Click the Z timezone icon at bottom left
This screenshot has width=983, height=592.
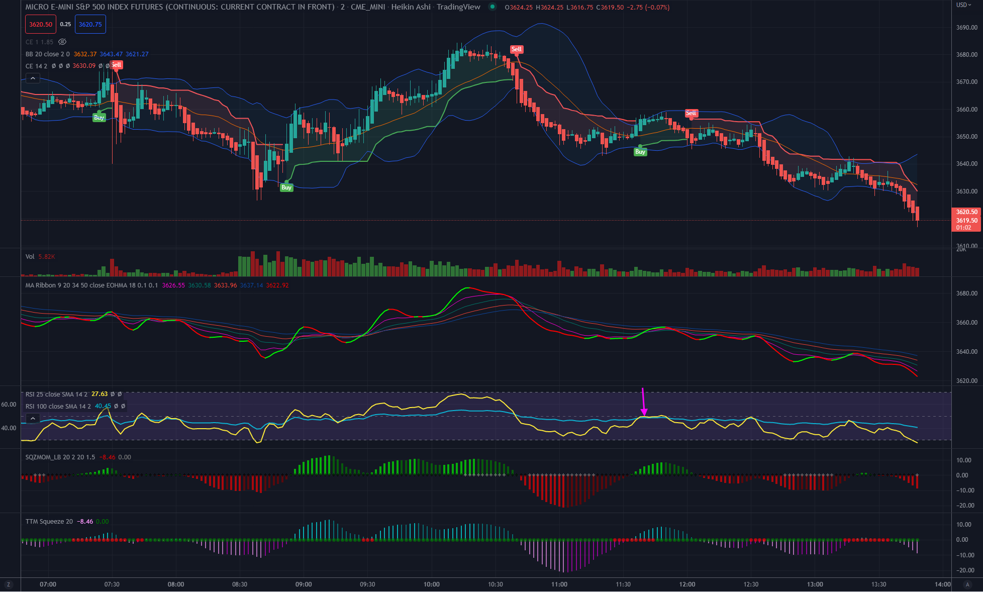[x=9, y=584]
